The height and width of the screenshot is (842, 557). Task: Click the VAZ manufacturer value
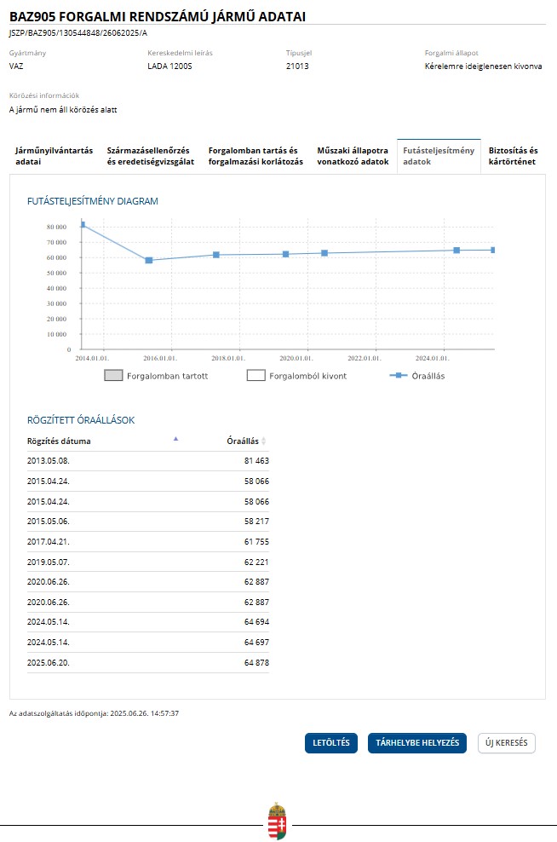point(16,66)
